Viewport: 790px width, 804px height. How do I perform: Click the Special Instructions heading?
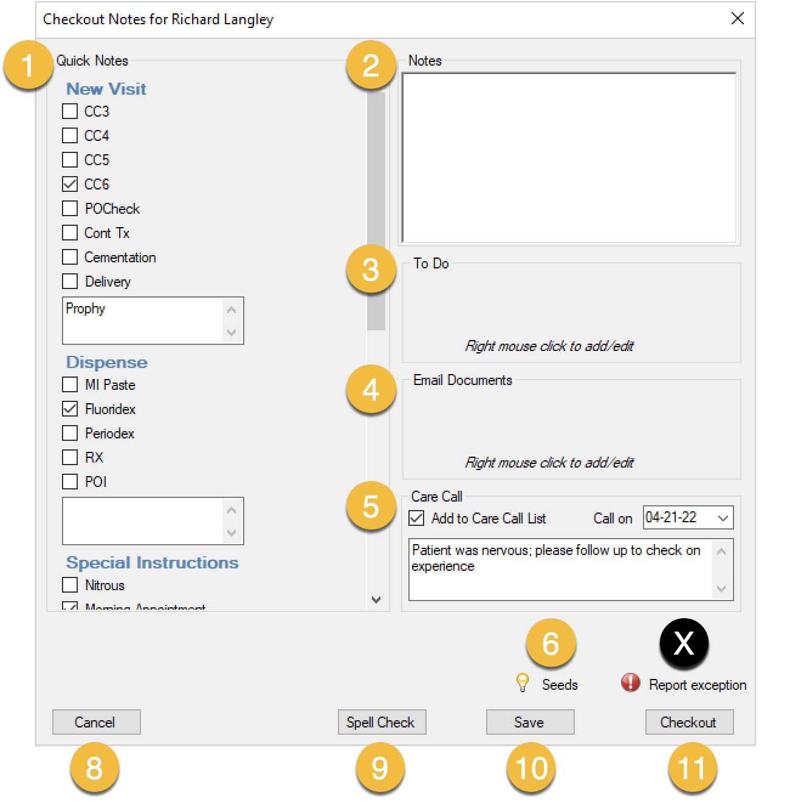click(153, 562)
